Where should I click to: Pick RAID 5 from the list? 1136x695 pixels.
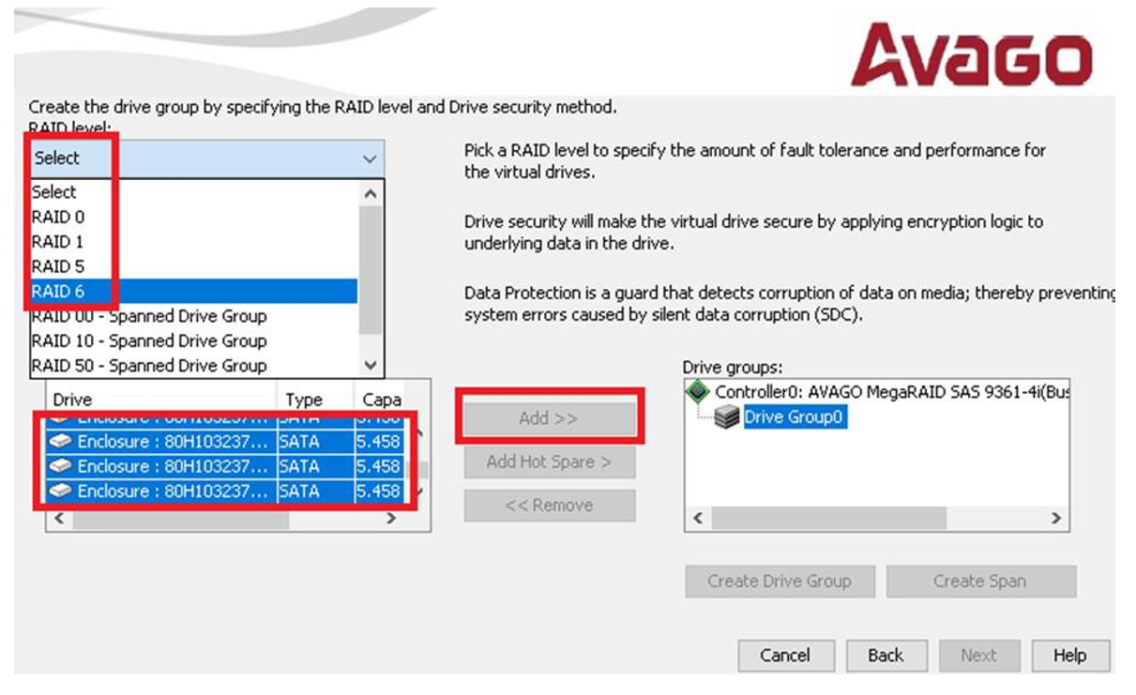coord(194,266)
